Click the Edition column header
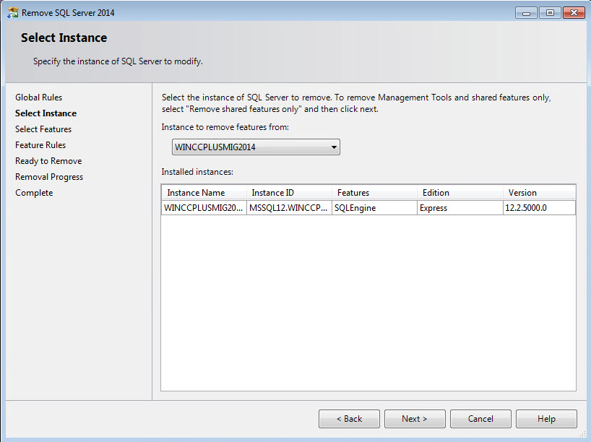The width and height of the screenshot is (591, 442). tap(460, 193)
